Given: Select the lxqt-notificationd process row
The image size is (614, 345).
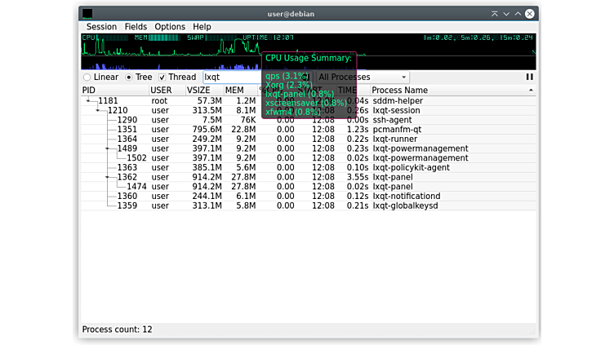Looking at the screenshot, I should (x=406, y=196).
